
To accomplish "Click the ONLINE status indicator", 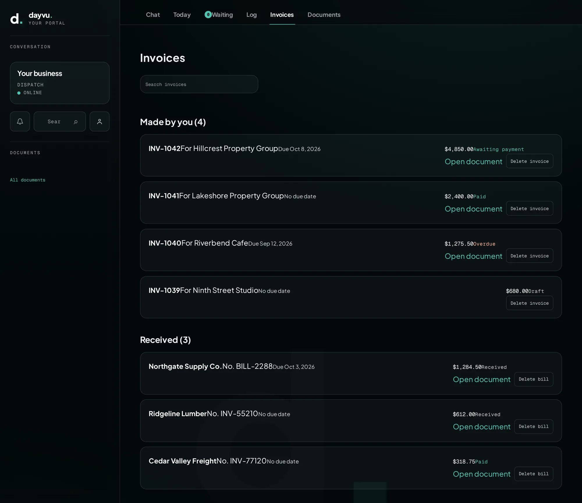I will click(30, 93).
